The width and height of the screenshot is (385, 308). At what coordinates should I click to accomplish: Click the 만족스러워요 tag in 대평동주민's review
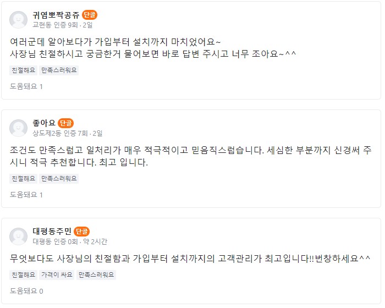pos(96,275)
